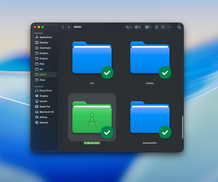Click the Share icon in toolbar
Image resolution: width=218 pixels, height=182 pixels.
[x=157, y=27]
